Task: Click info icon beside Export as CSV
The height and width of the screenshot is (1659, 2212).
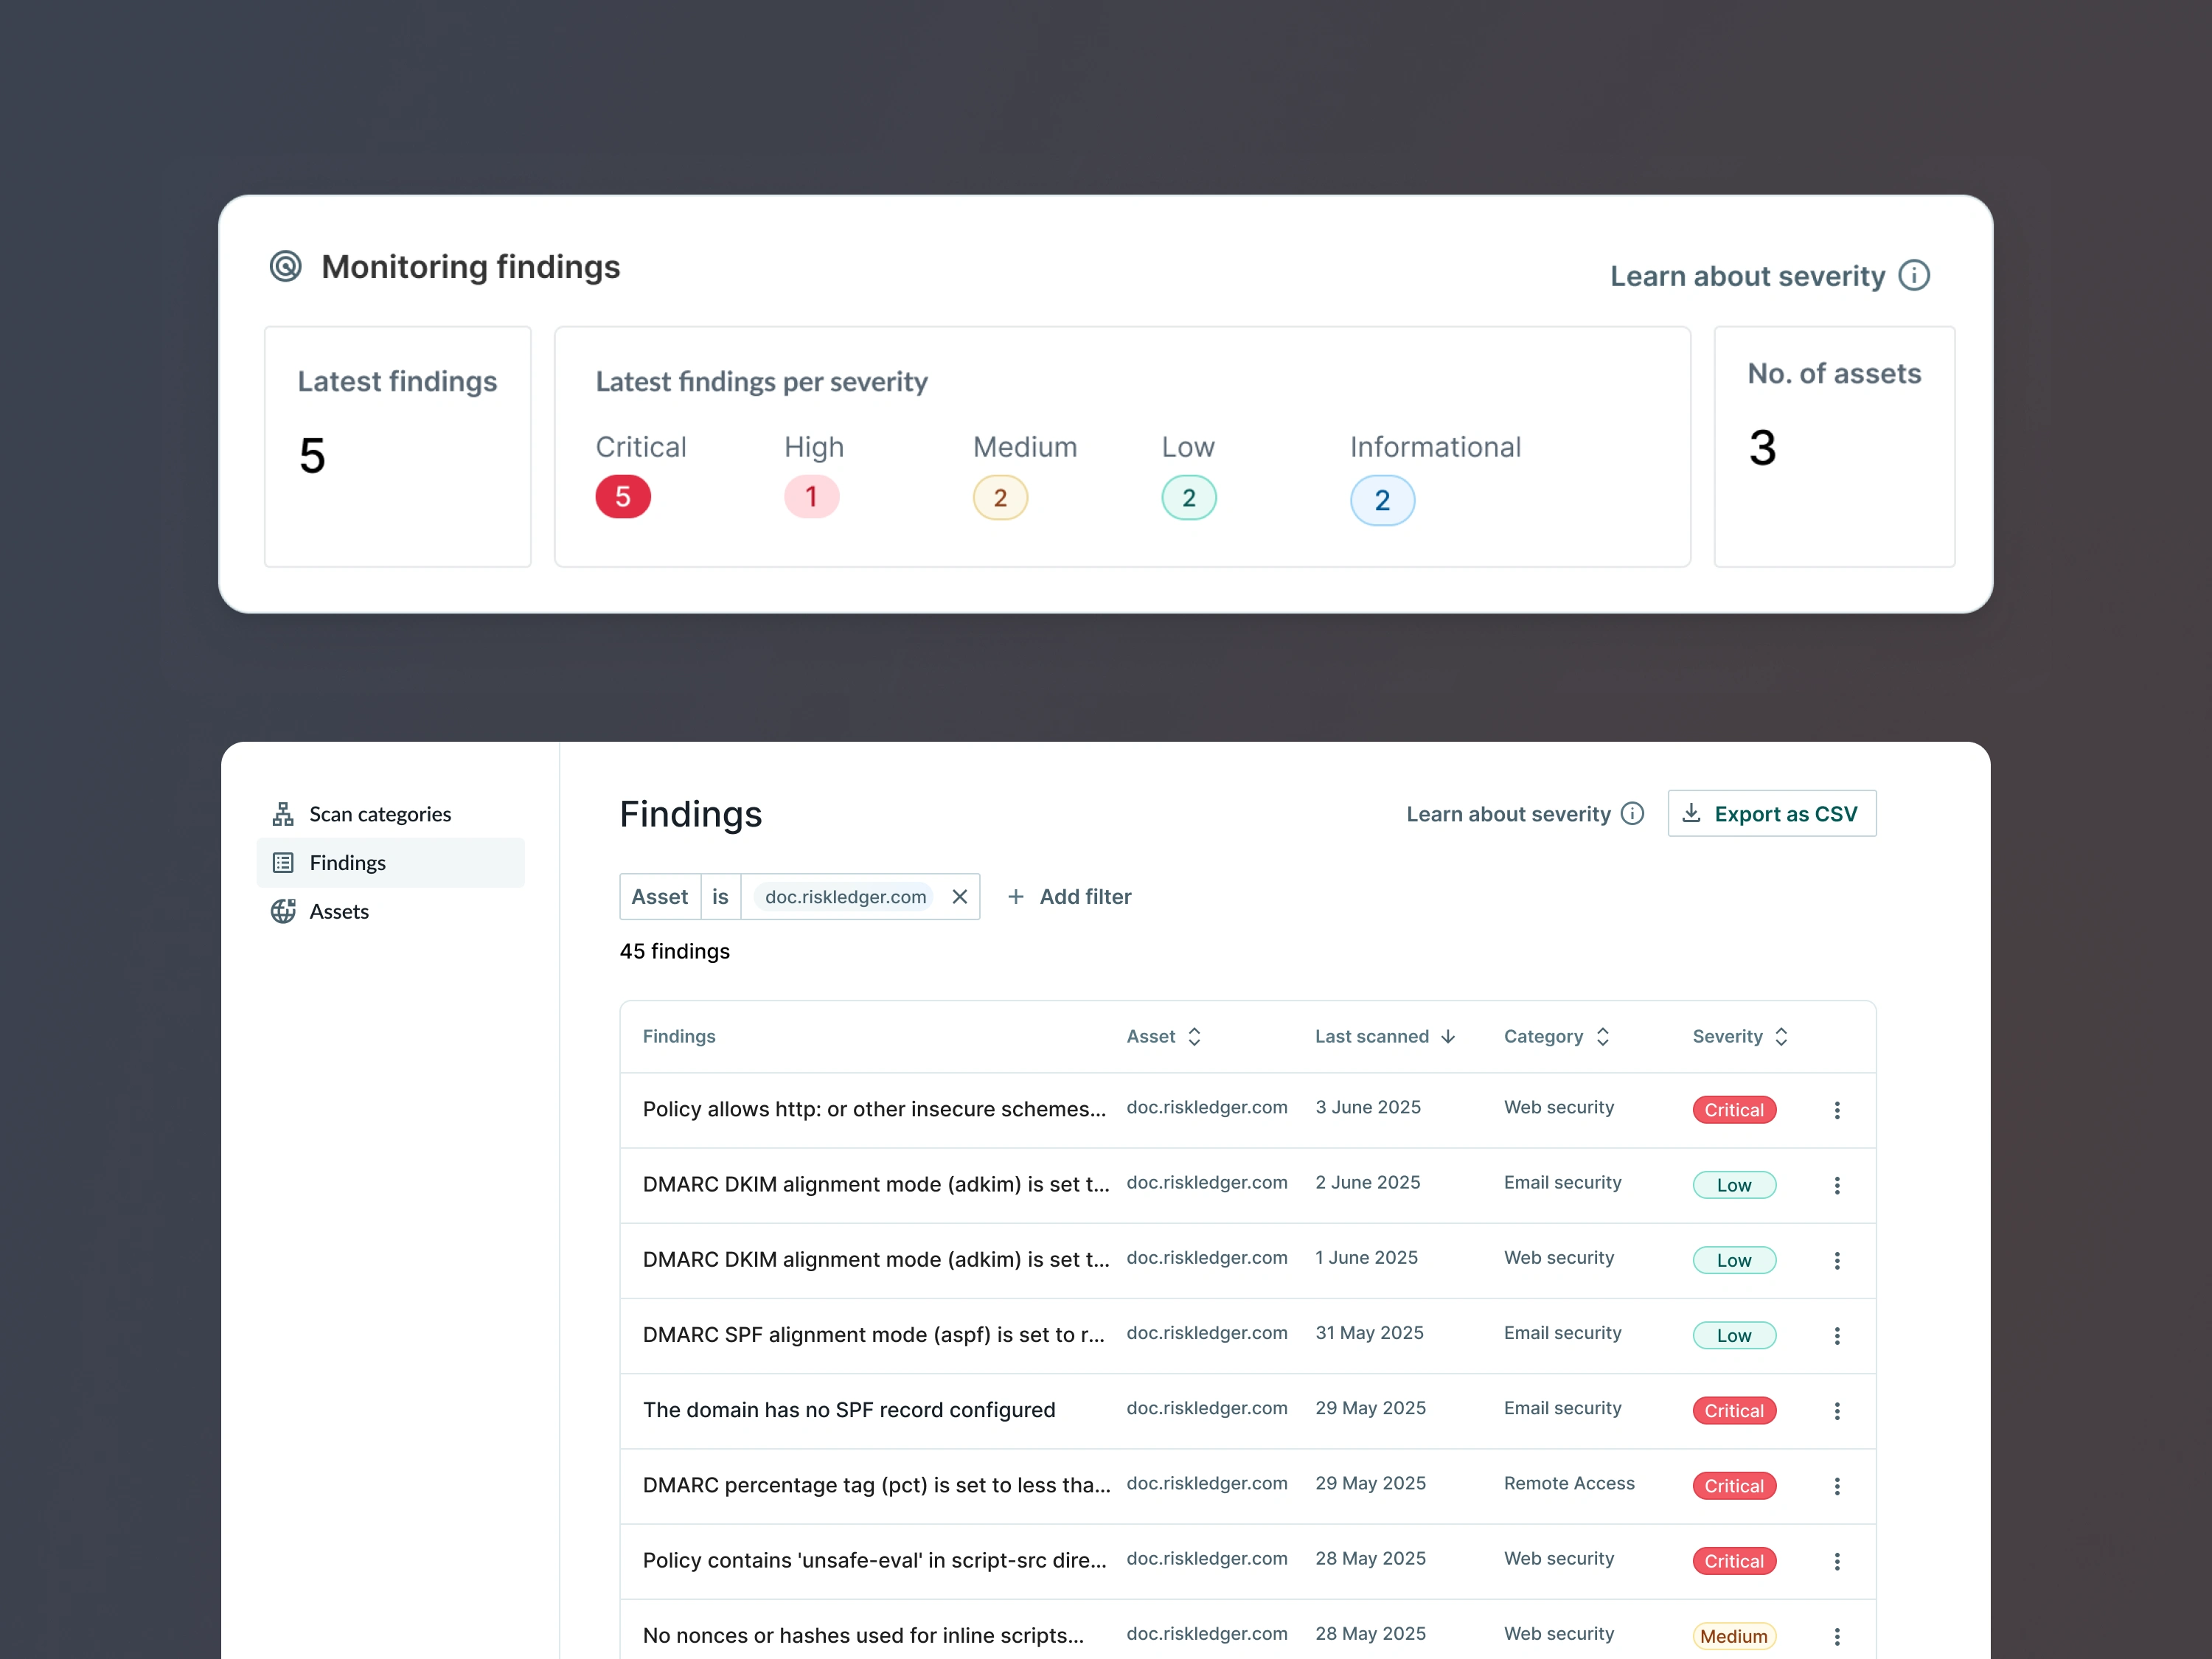Action: [x=1632, y=814]
